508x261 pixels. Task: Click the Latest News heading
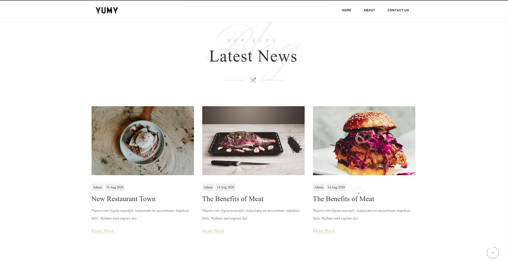tap(253, 56)
